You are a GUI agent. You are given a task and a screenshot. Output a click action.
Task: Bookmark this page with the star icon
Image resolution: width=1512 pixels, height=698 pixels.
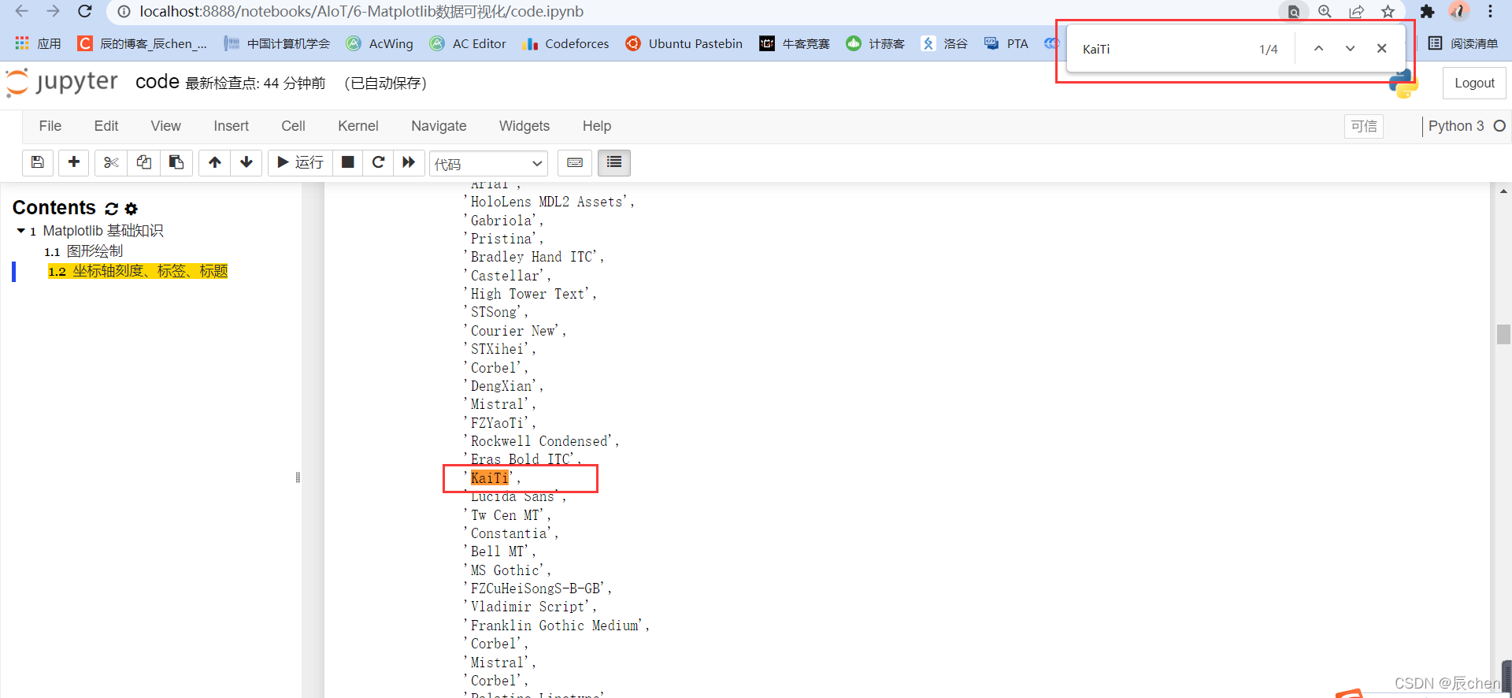point(1388,11)
